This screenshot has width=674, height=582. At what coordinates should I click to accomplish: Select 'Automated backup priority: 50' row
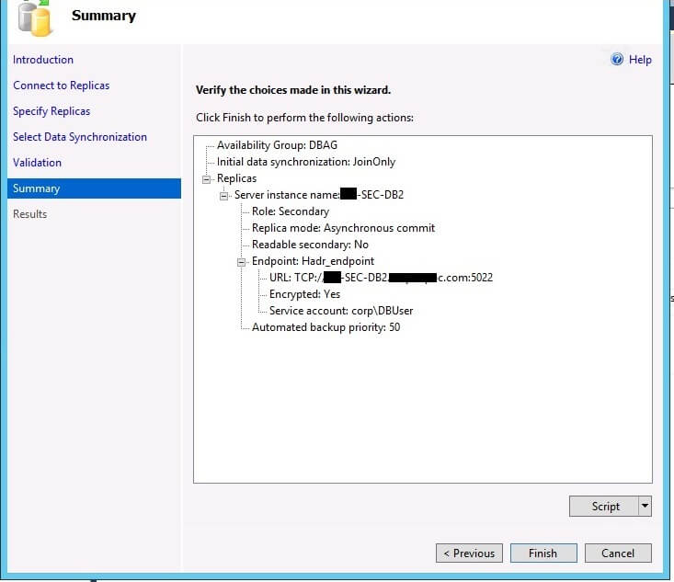(x=326, y=327)
